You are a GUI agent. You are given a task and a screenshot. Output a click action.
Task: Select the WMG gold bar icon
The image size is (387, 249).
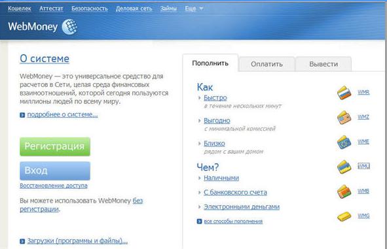[x=344, y=216]
